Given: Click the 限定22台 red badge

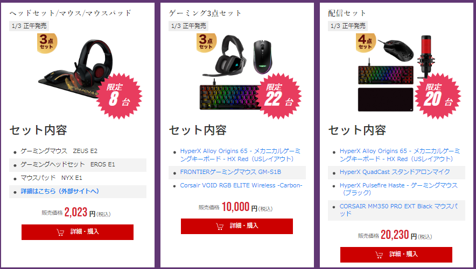Looking at the screenshot, I should coord(278,96).
